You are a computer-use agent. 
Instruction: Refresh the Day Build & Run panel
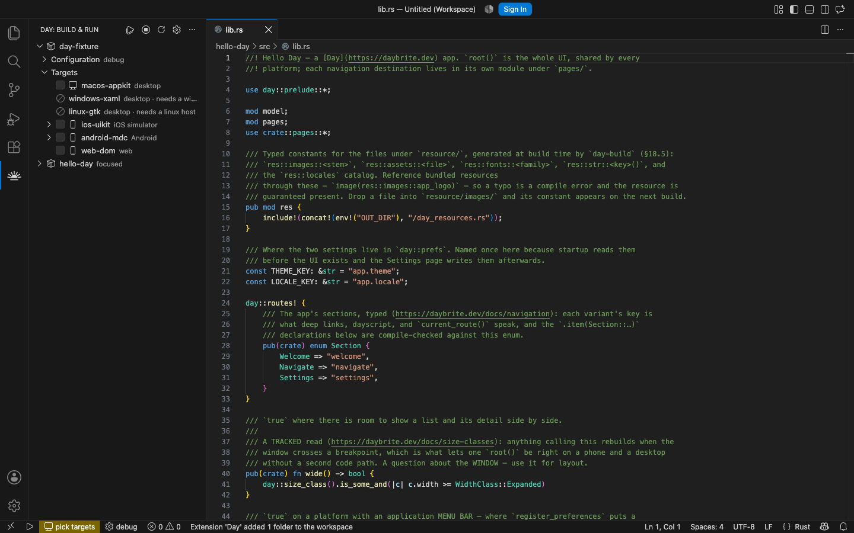pos(161,30)
